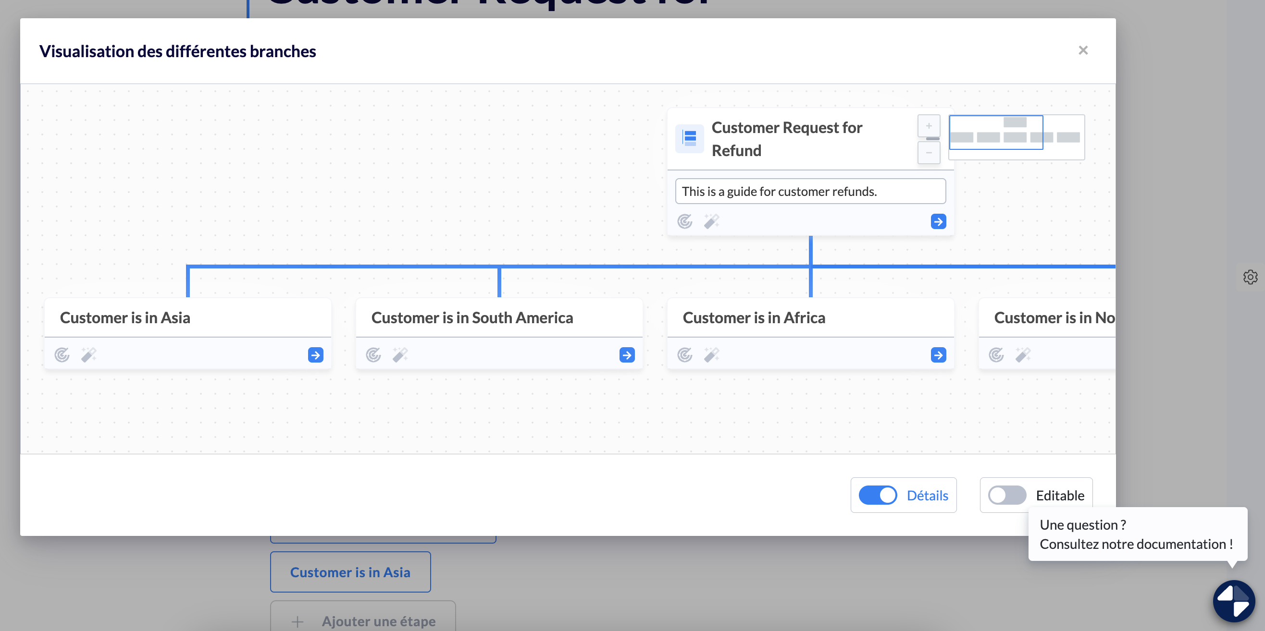Select the Customer is in Africa card title

pos(754,317)
